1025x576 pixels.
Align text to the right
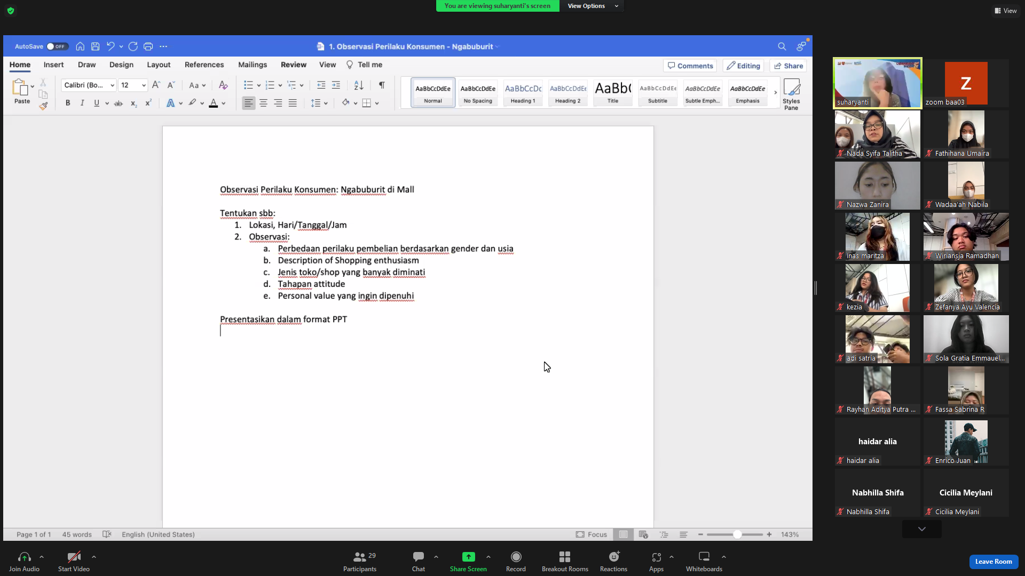278,103
